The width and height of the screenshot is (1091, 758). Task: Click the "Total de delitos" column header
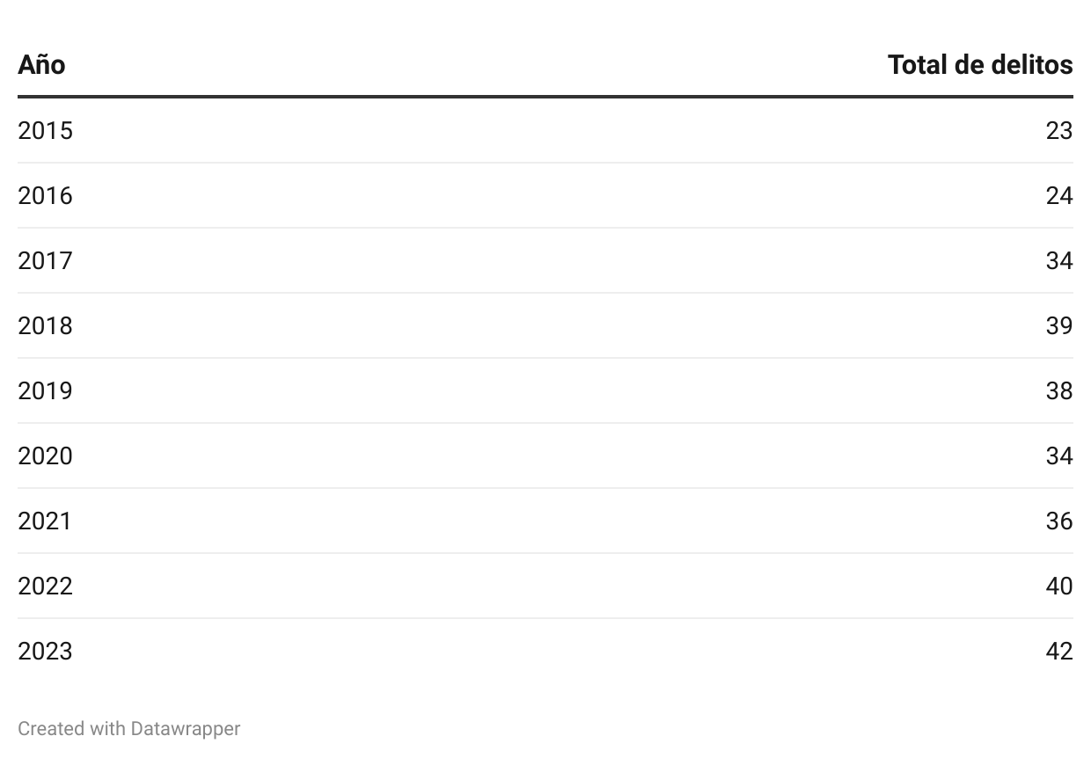[x=979, y=65]
